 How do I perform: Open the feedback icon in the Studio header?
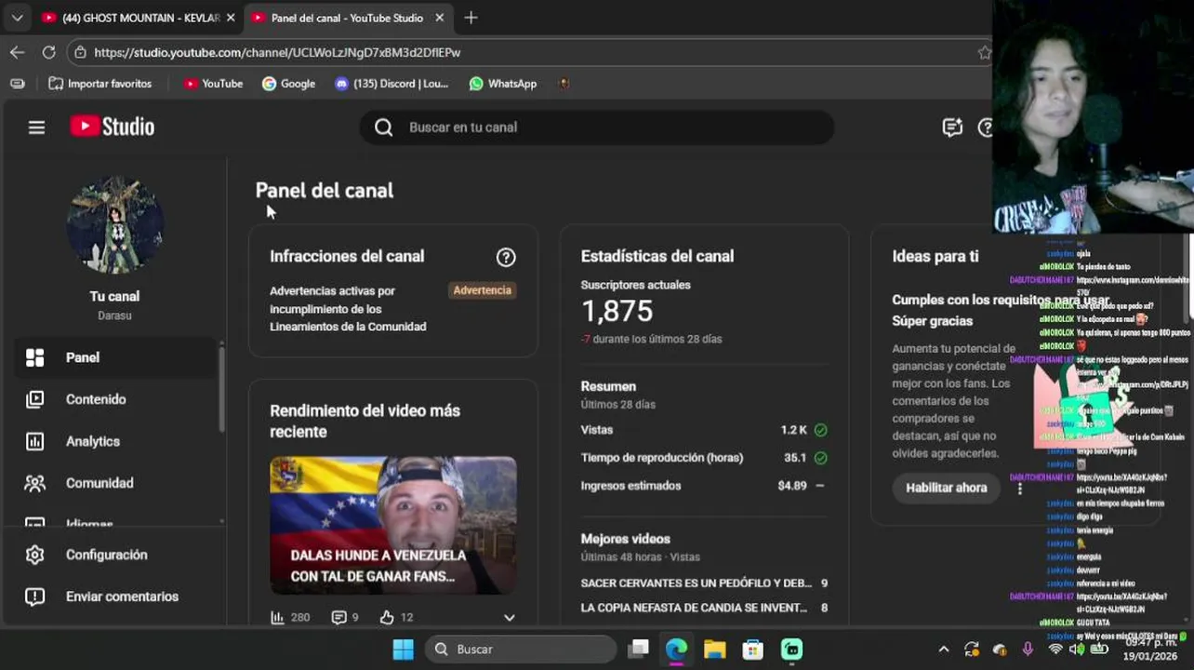coord(952,127)
